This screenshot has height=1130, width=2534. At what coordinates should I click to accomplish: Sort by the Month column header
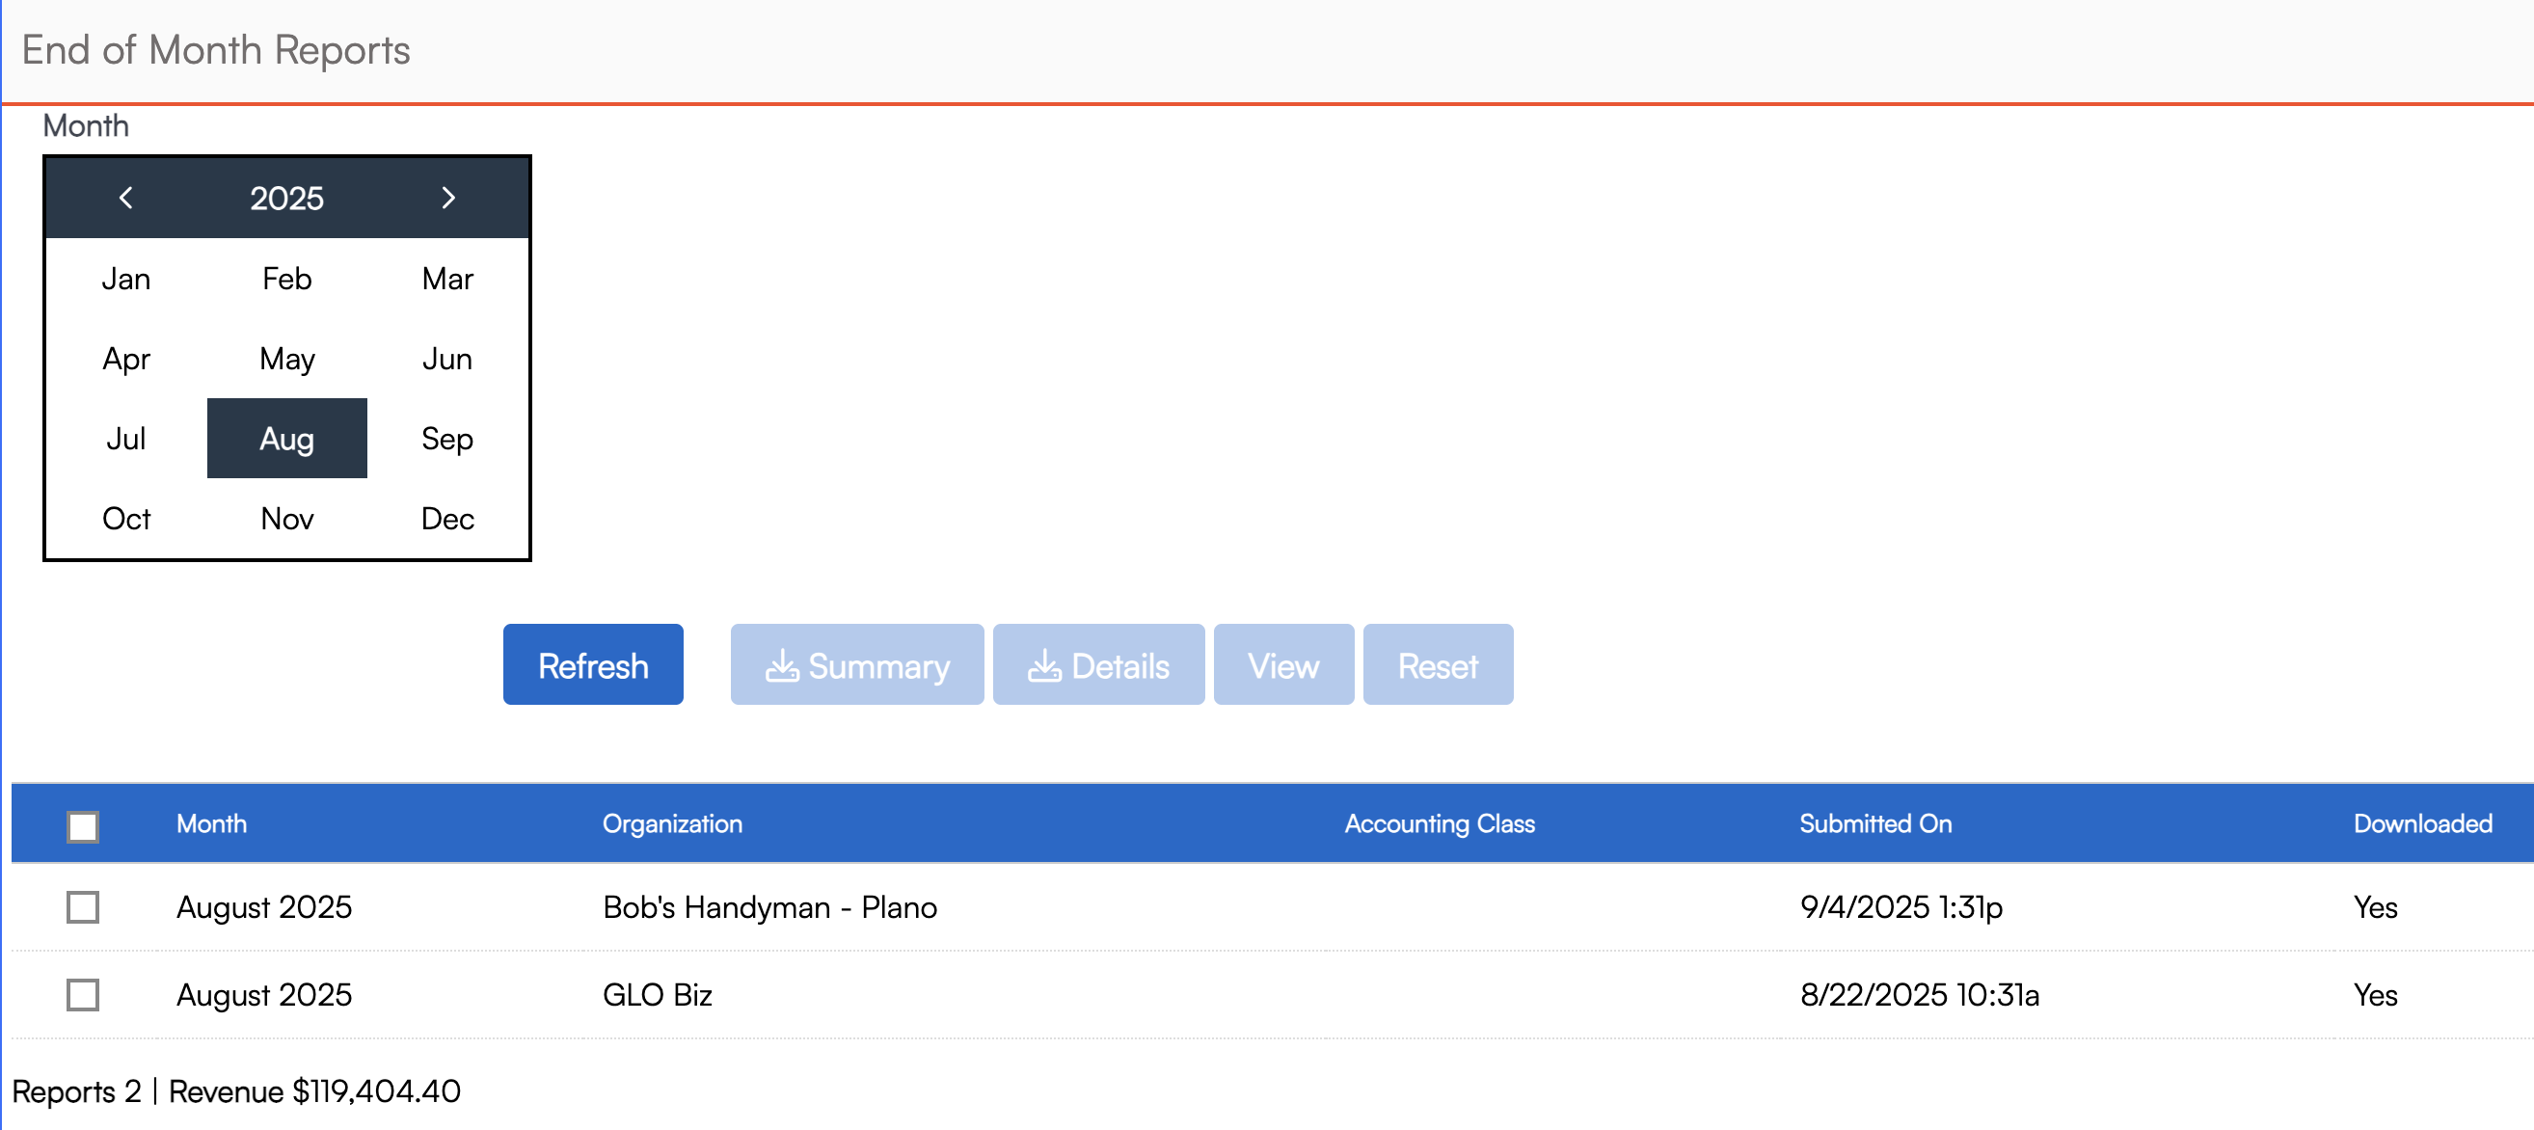click(x=211, y=824)
